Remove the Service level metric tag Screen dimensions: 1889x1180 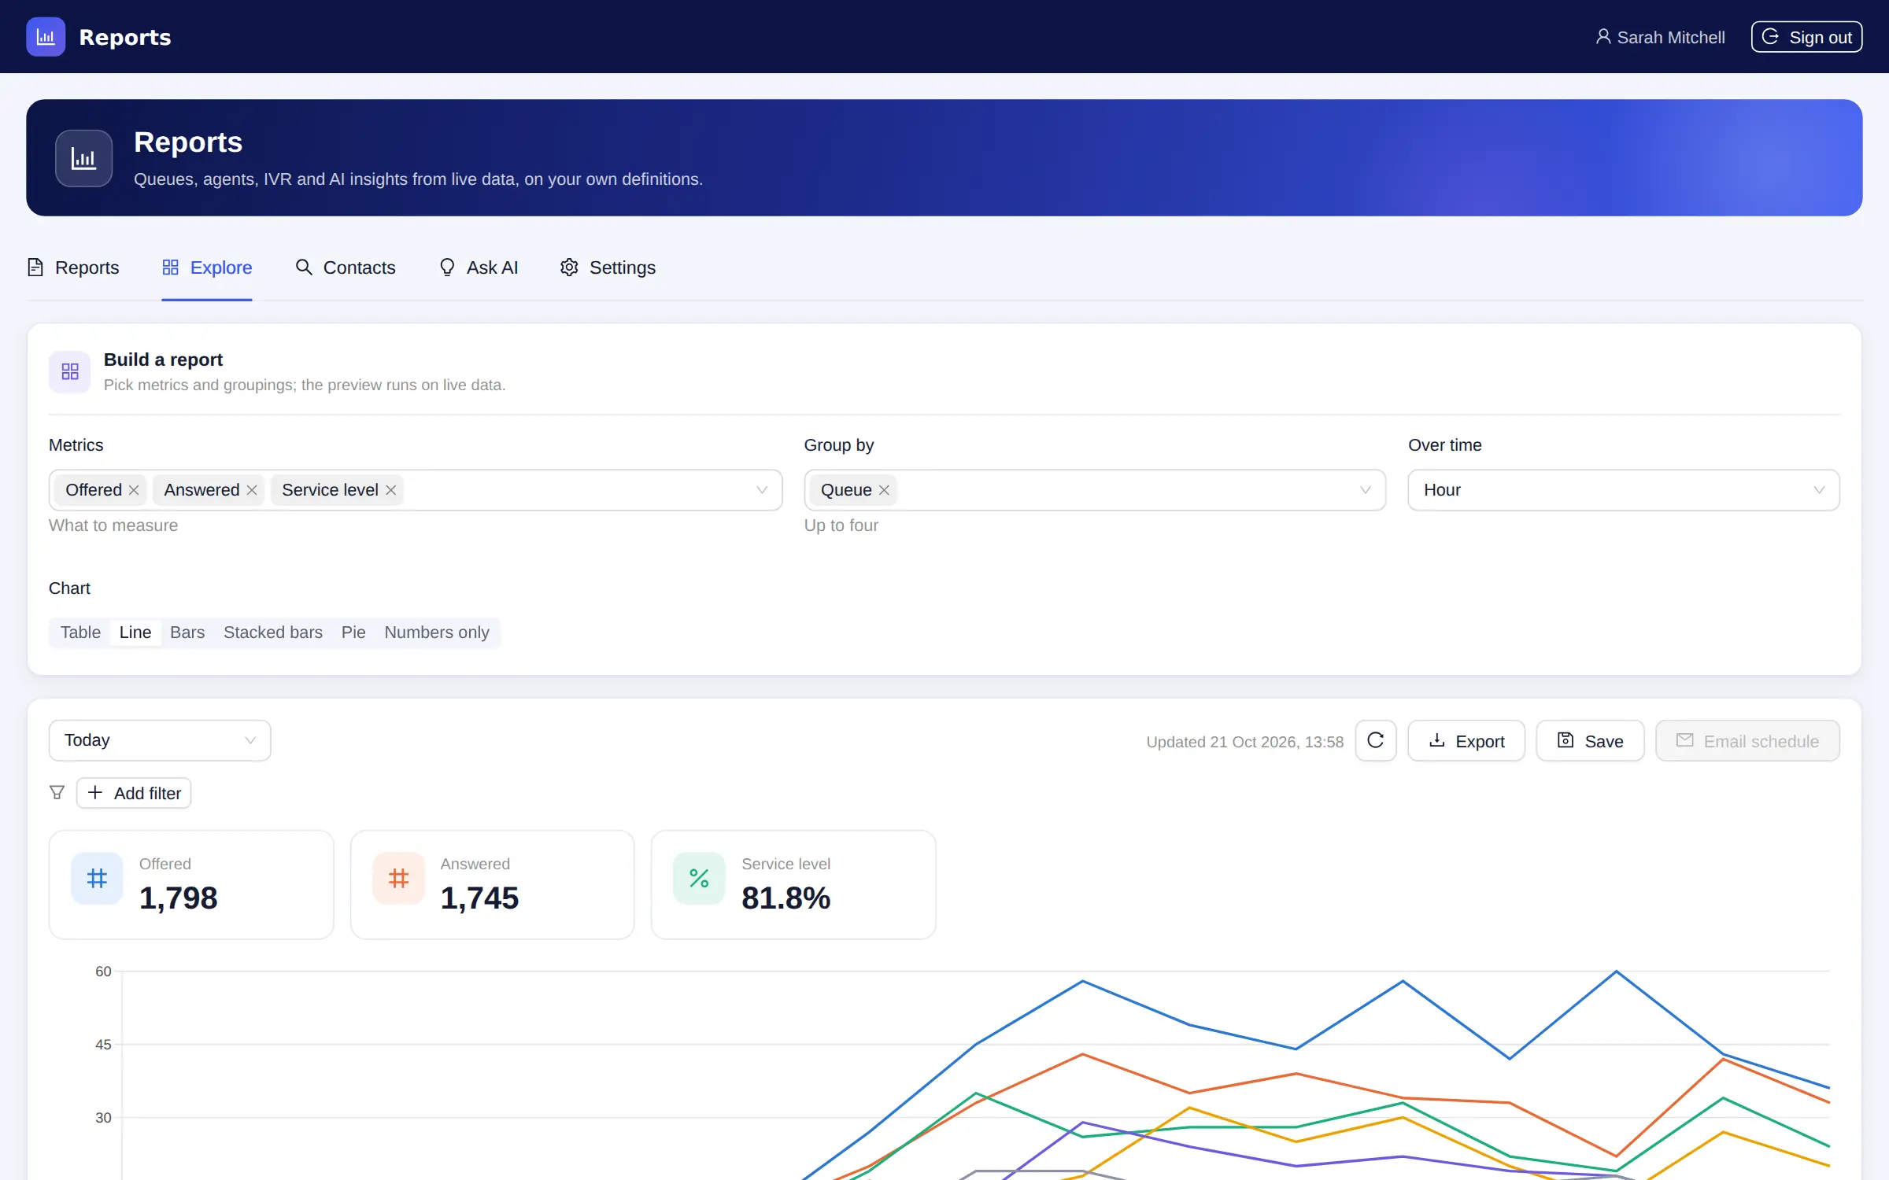[x=390, y=490]
